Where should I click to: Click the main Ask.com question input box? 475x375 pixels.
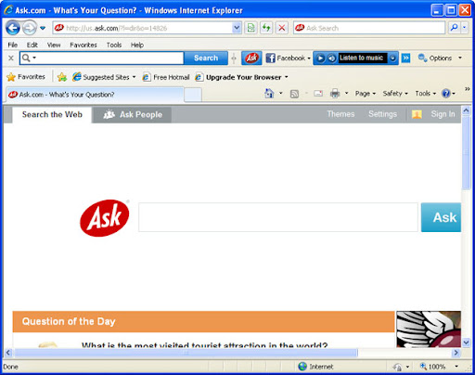coord(278,217)
